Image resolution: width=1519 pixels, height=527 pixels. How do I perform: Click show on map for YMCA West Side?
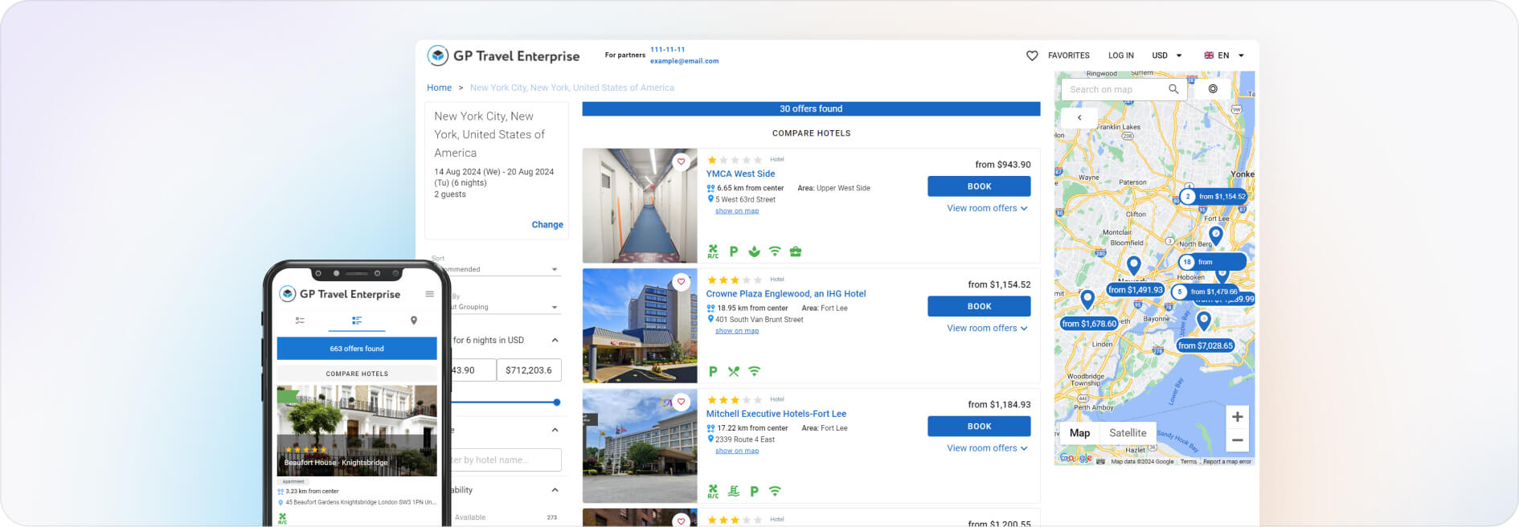(737, 211)
